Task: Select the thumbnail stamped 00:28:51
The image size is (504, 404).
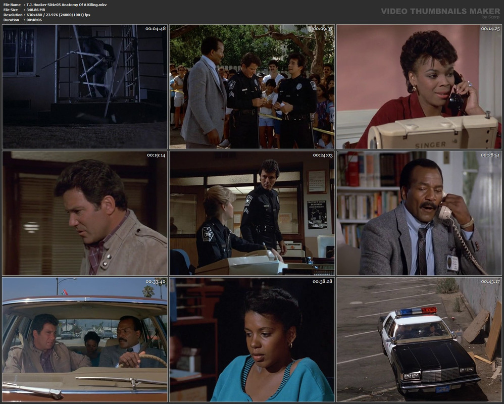Action: pyautogui.click(x=419, y=214)
